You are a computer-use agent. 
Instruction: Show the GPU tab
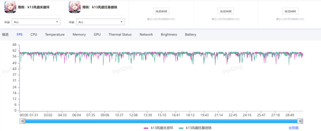click(97, 35)
